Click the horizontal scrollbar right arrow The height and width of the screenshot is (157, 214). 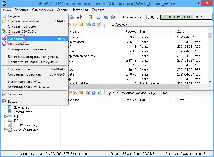[205, 86]
